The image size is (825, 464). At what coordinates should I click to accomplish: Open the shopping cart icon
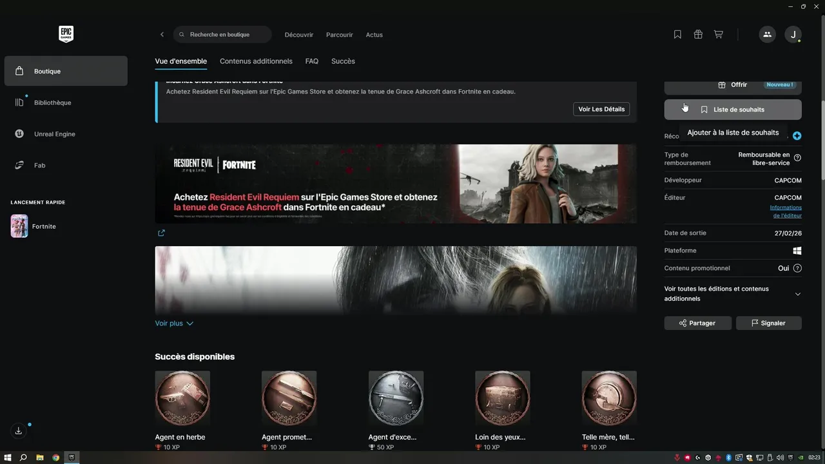(719, 35)
